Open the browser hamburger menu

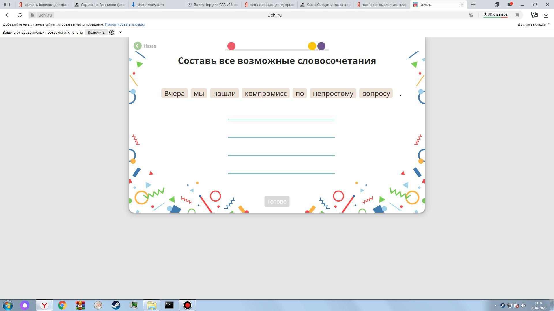click(510, 5)
